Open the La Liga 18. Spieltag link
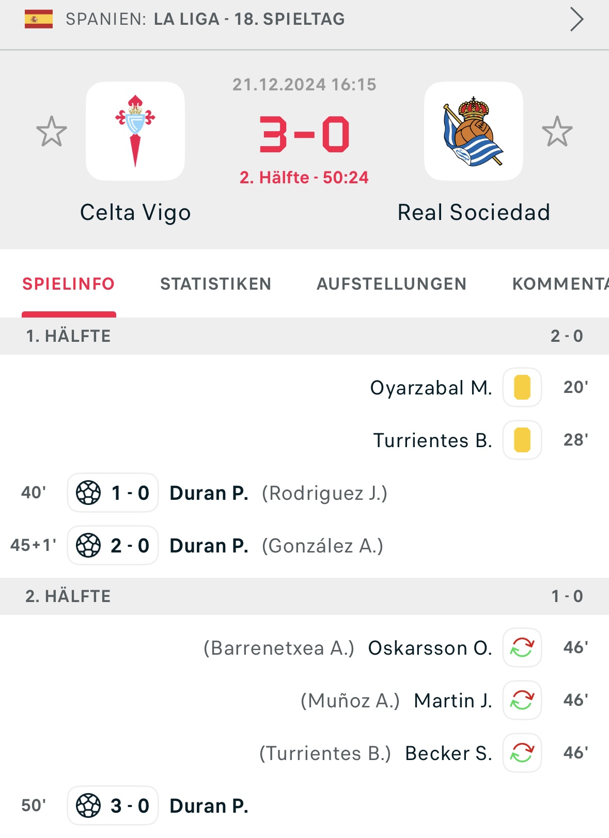 (249, 19)
